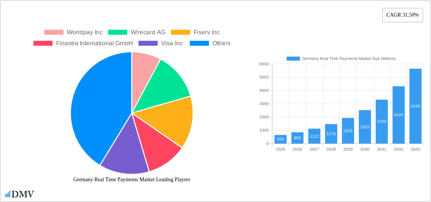Click the 2033 x-axis label
This screenshot has width=431, height=202.
click(x=415, y=149)
